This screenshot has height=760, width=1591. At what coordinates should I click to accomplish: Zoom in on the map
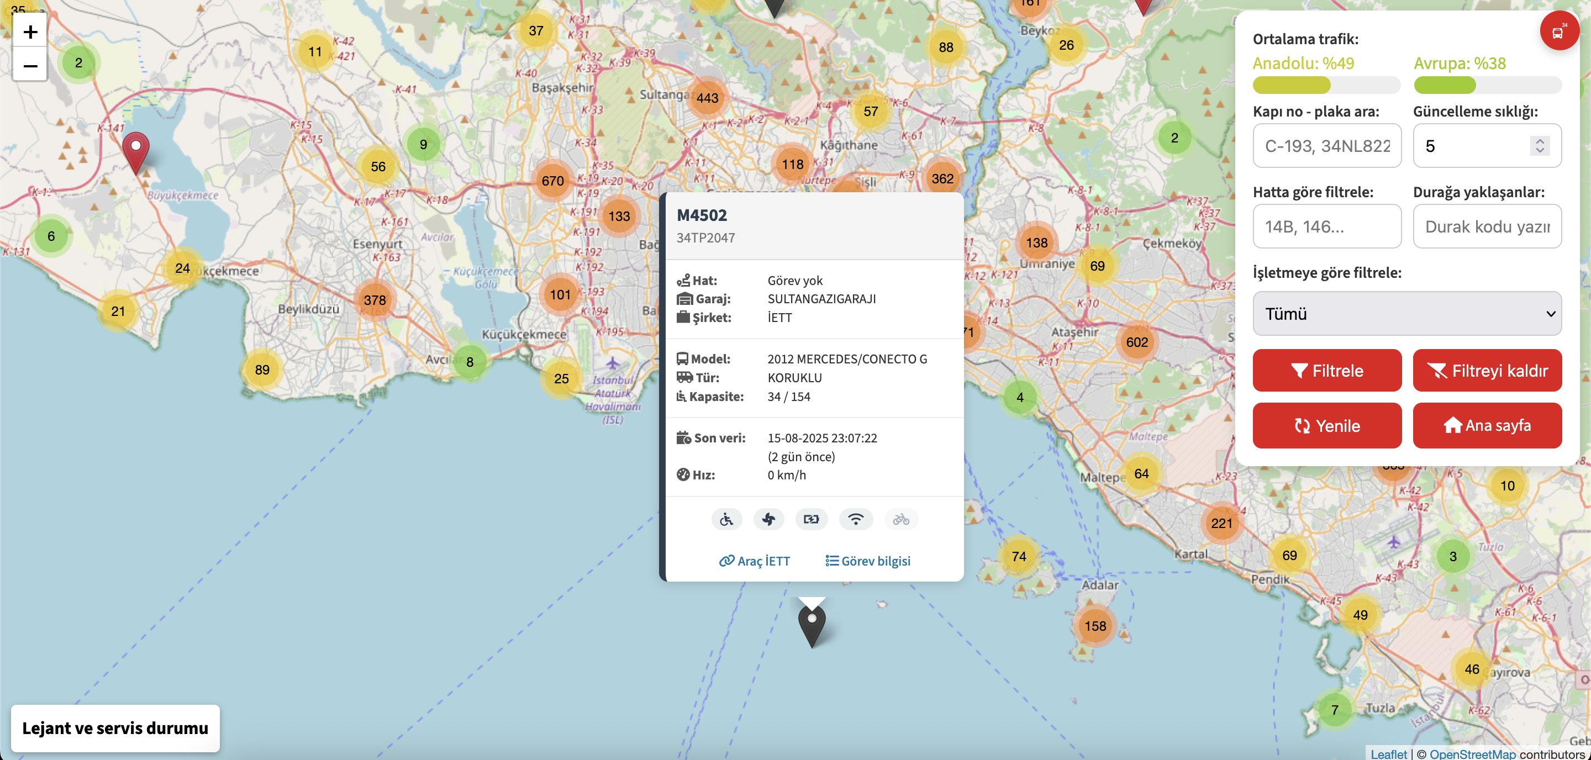pos(30,31)
